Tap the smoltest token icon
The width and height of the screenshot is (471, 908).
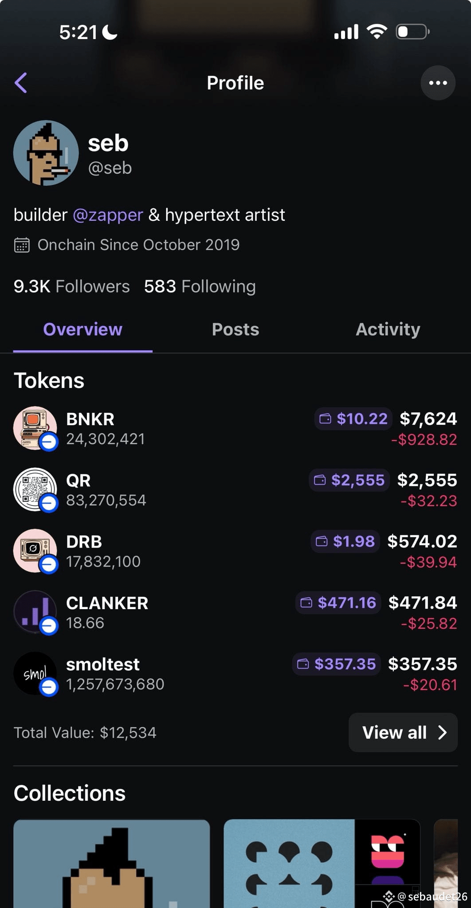point(35,673)
